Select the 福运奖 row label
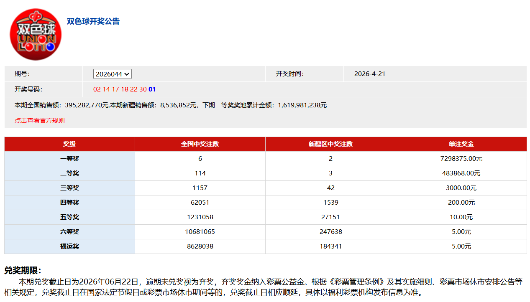This screenshot has height=302, width=530. [x=69, y=246]
